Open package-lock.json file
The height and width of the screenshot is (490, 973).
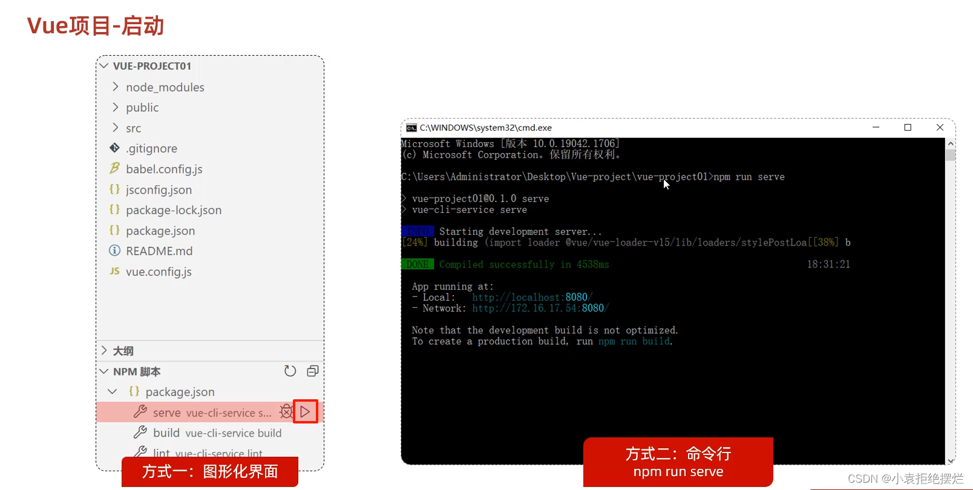point(174,210)
